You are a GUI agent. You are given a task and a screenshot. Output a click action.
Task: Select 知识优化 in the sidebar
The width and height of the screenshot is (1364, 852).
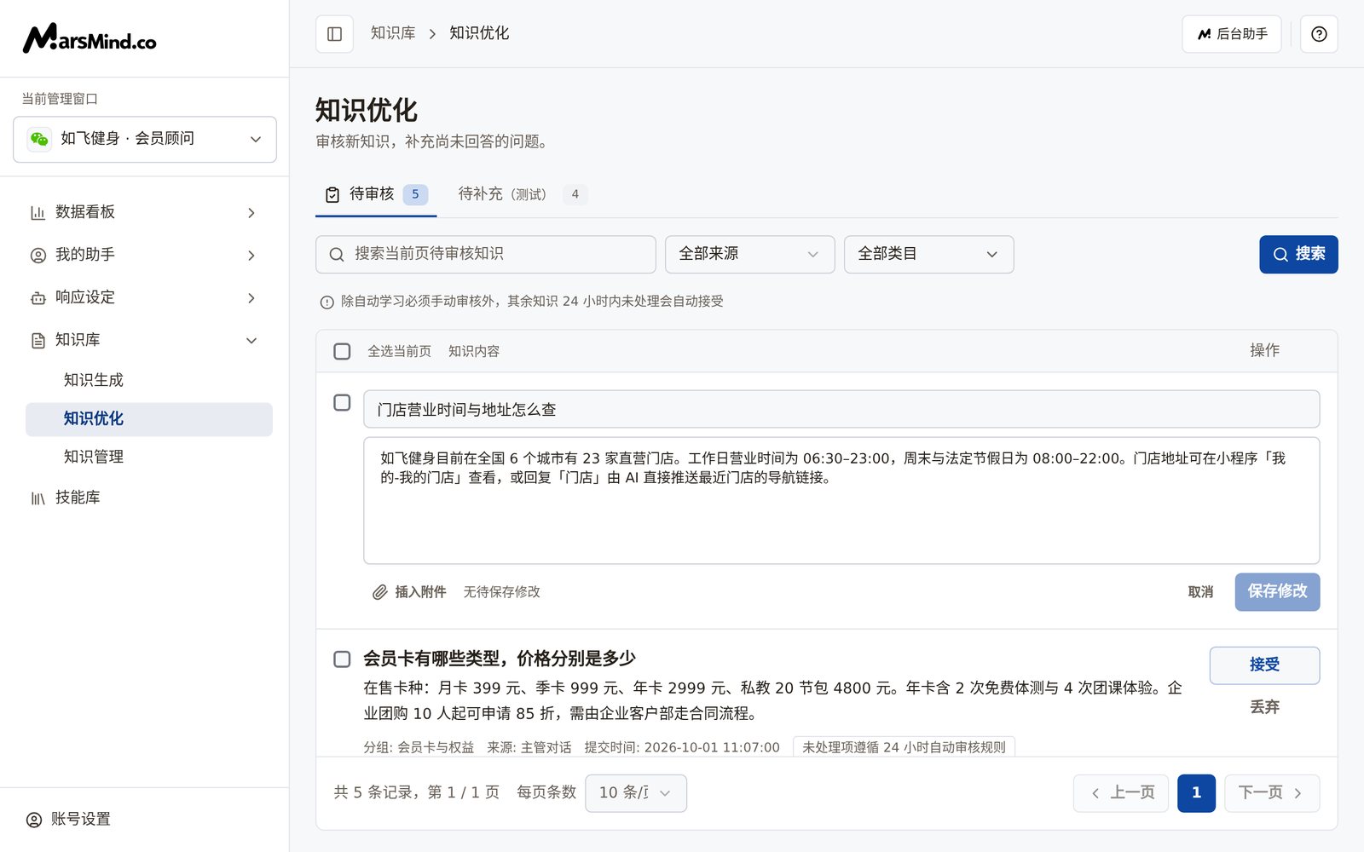tap(149, 419)
